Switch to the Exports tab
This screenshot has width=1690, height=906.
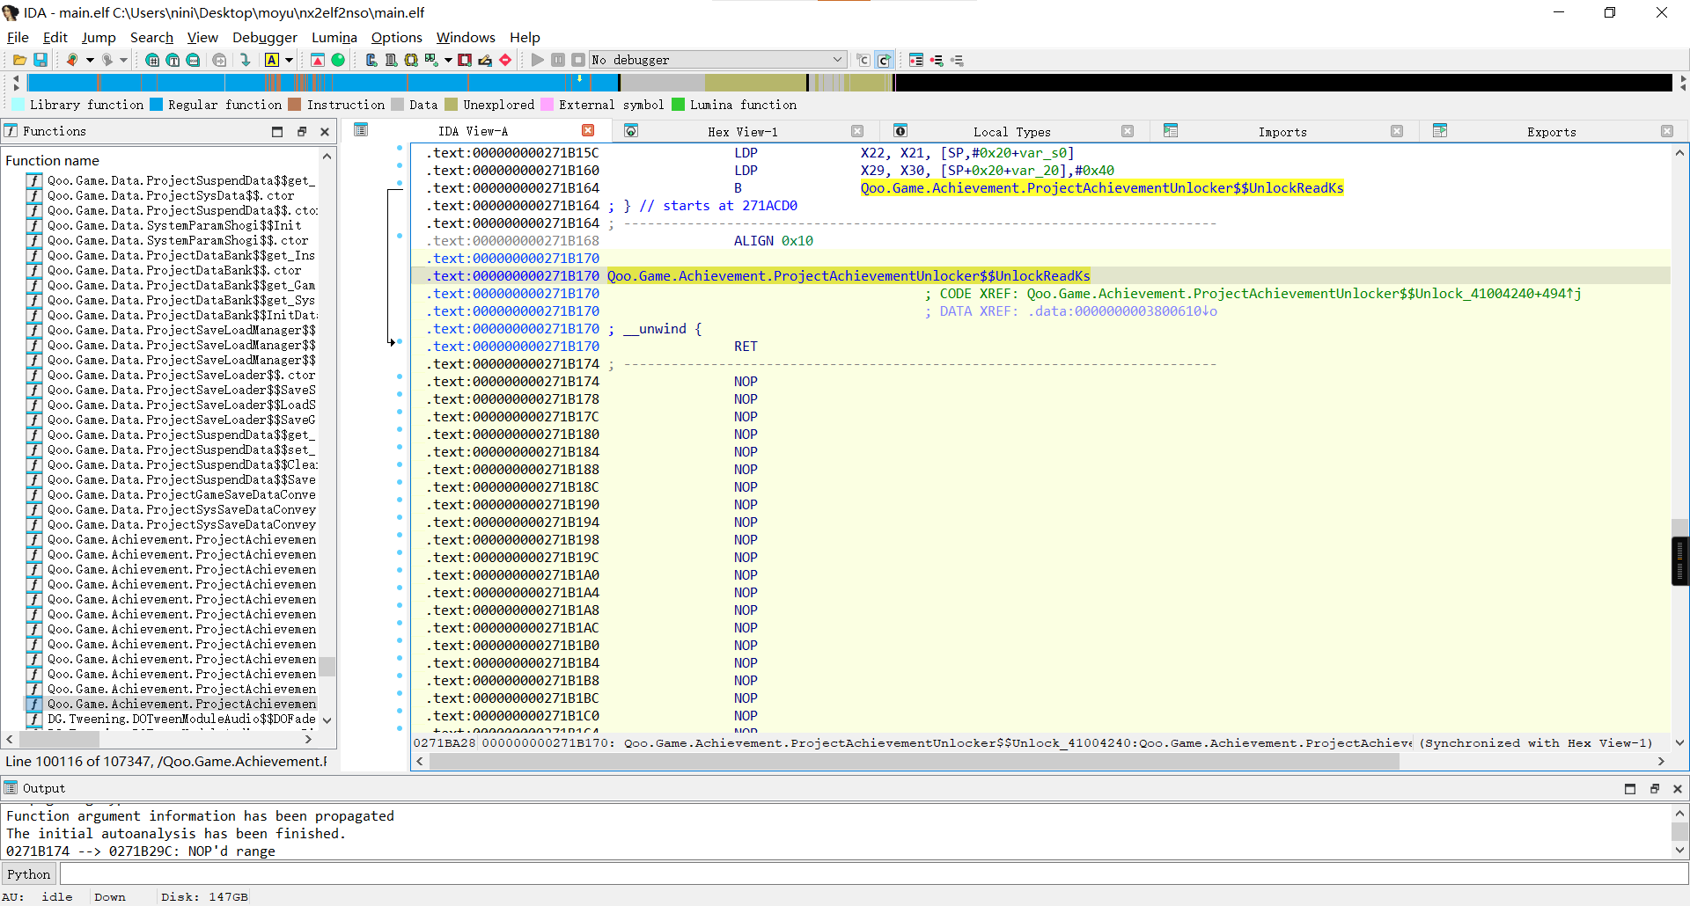(1551, 132)
